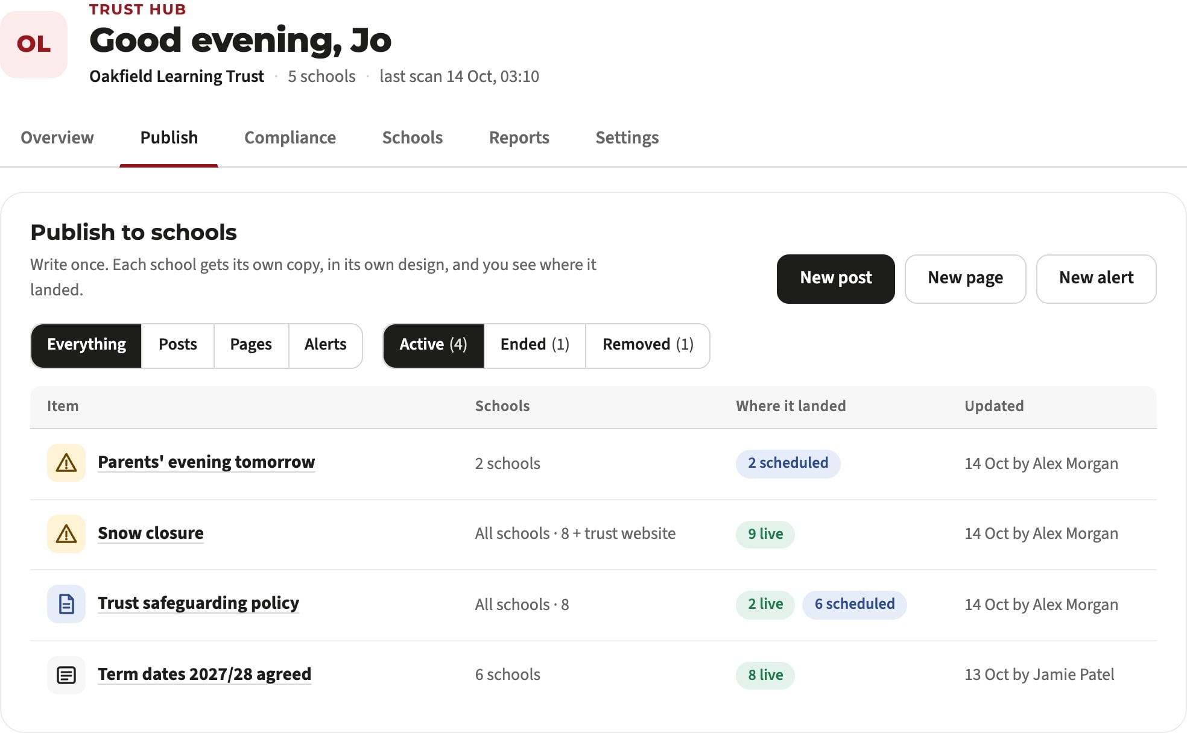Viewport: 1187px width, 733px height.
Task: Open the Reports tab
Action: [x=519, y=138]
